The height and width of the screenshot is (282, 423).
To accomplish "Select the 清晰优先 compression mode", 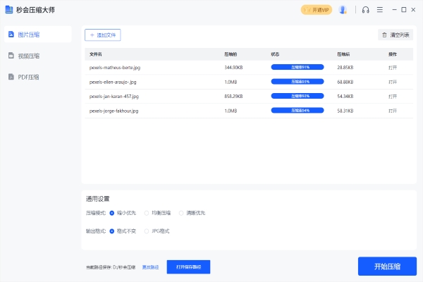I will click(x=181, y=212).
